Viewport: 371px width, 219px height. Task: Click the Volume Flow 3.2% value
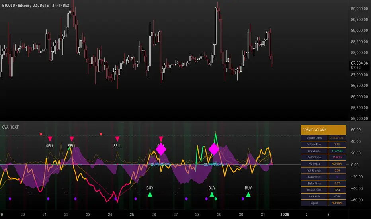pos(337,144)
